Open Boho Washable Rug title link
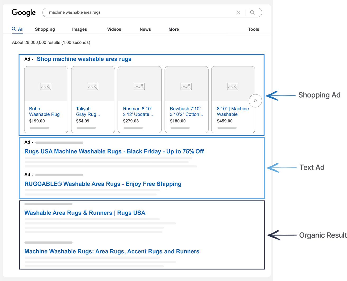The height and width of the screenshot is (281, 347). tap(44, 112)
